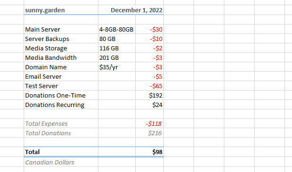Click the Donations Recurring $24 cell

pos(150,105)
